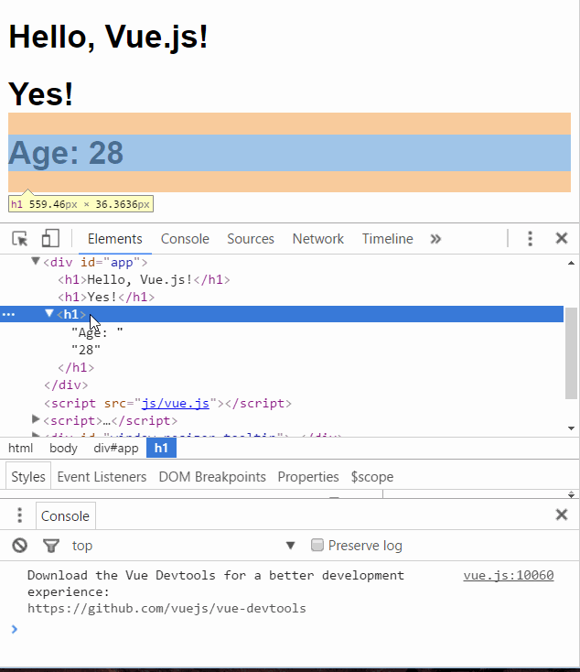The image size is (580, 672).
Task: Open the vue.js:10060 source link
Action: pos(508,576)
